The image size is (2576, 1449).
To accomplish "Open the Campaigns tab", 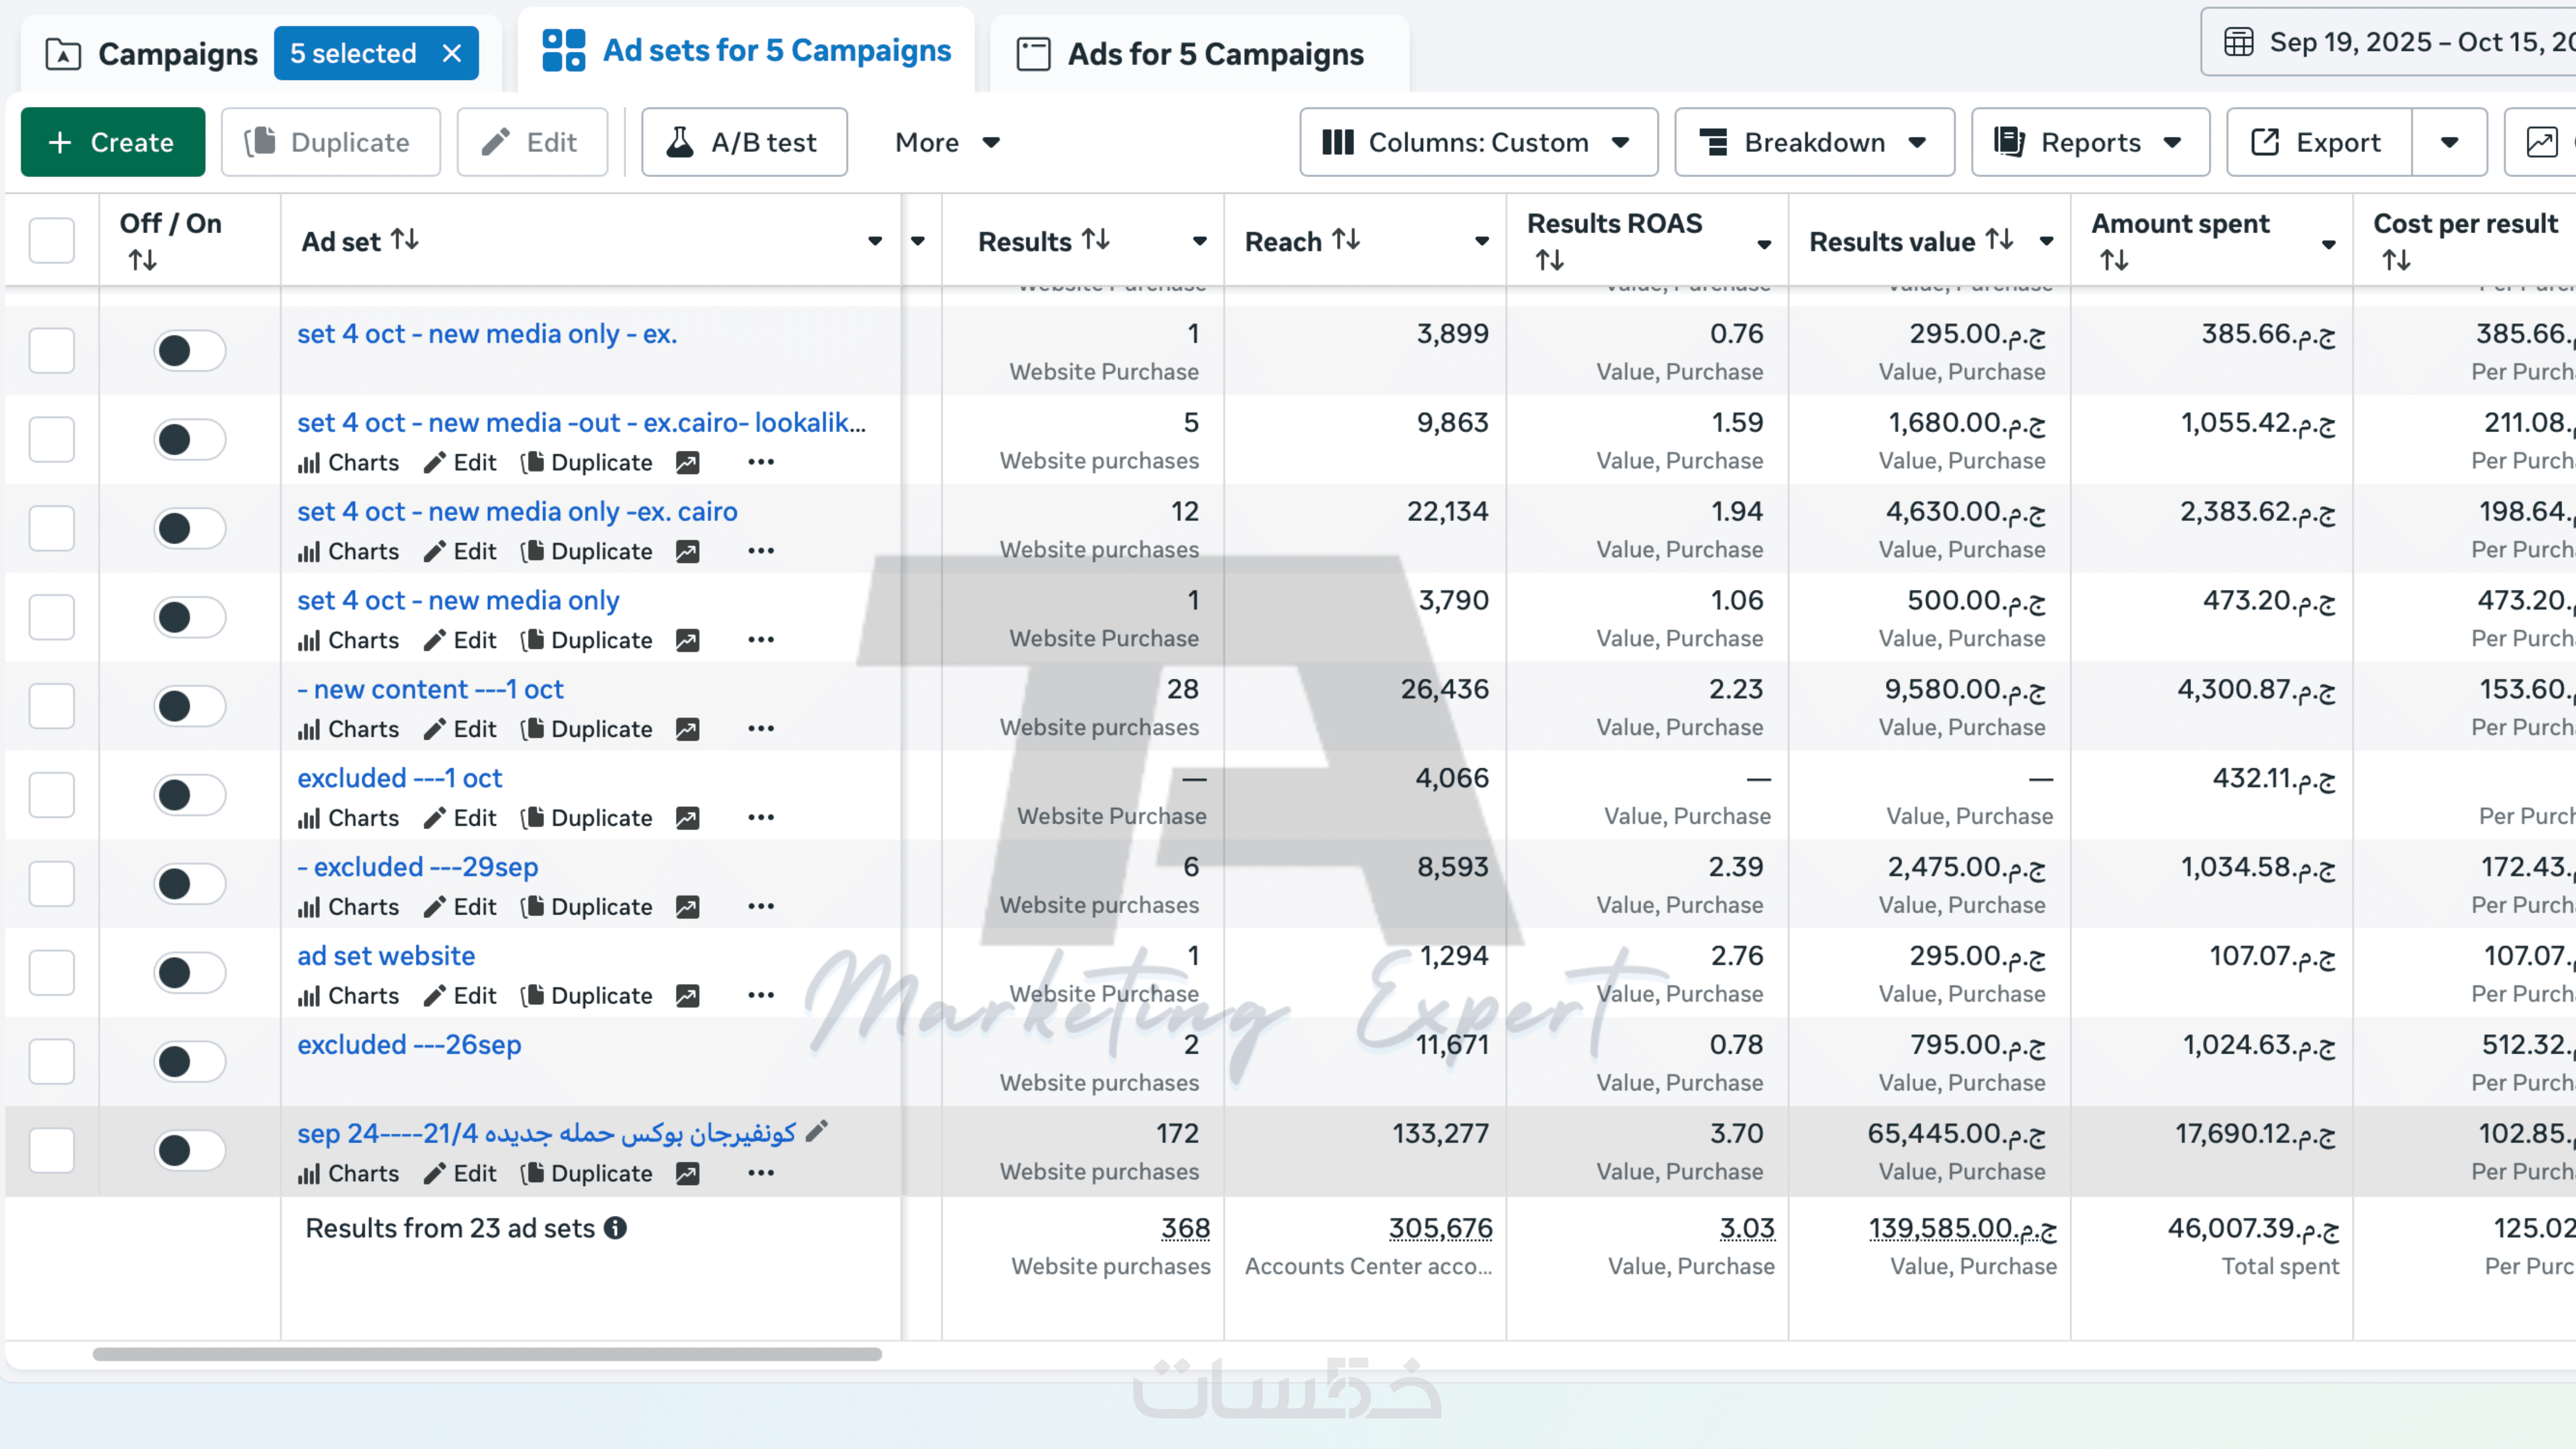I will pyautogui.click(x=152, y=53).
